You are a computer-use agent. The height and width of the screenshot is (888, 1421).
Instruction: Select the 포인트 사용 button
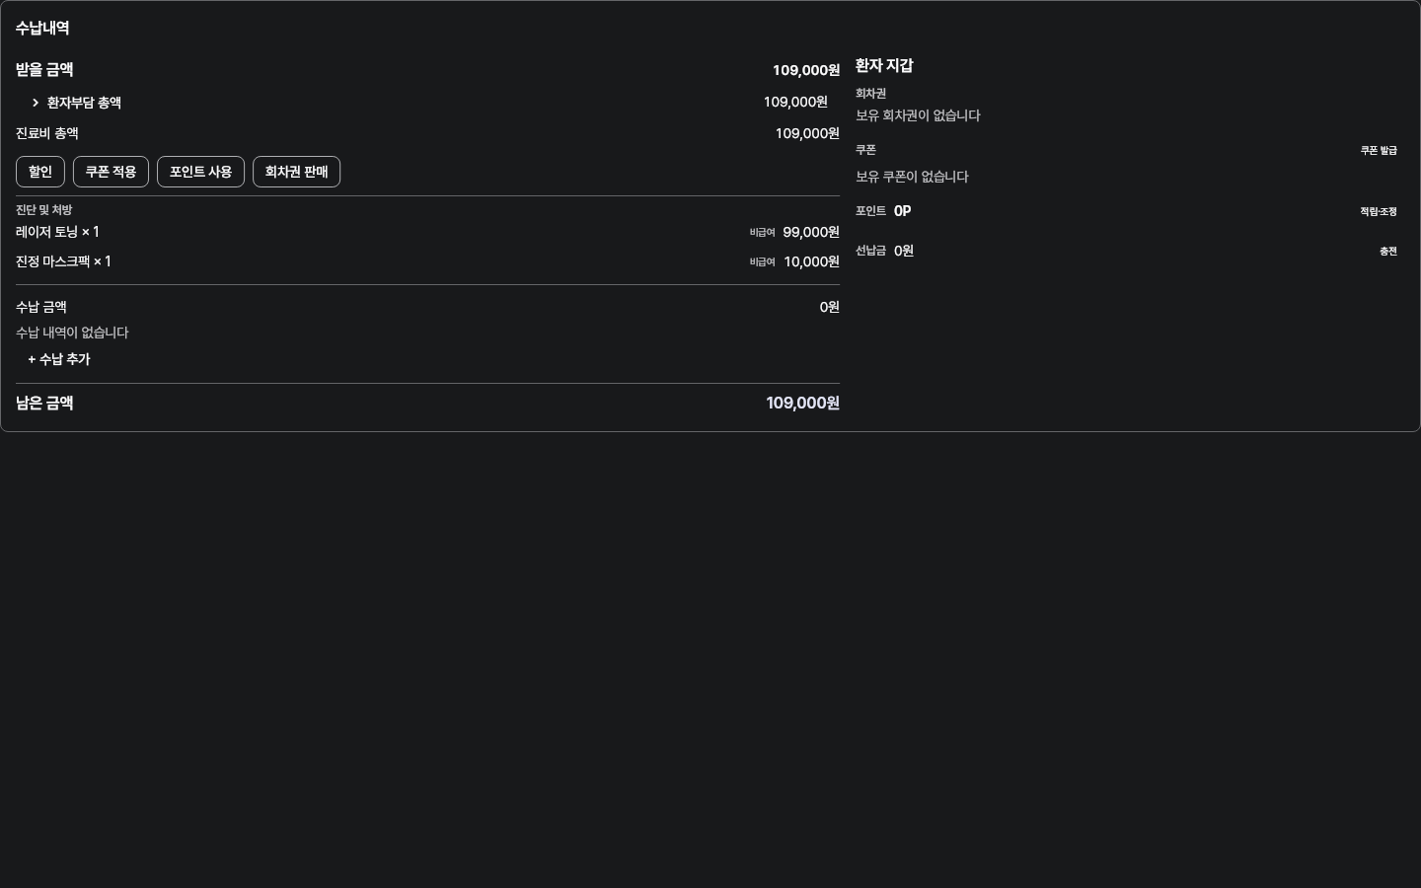click(x=200, y=172)
